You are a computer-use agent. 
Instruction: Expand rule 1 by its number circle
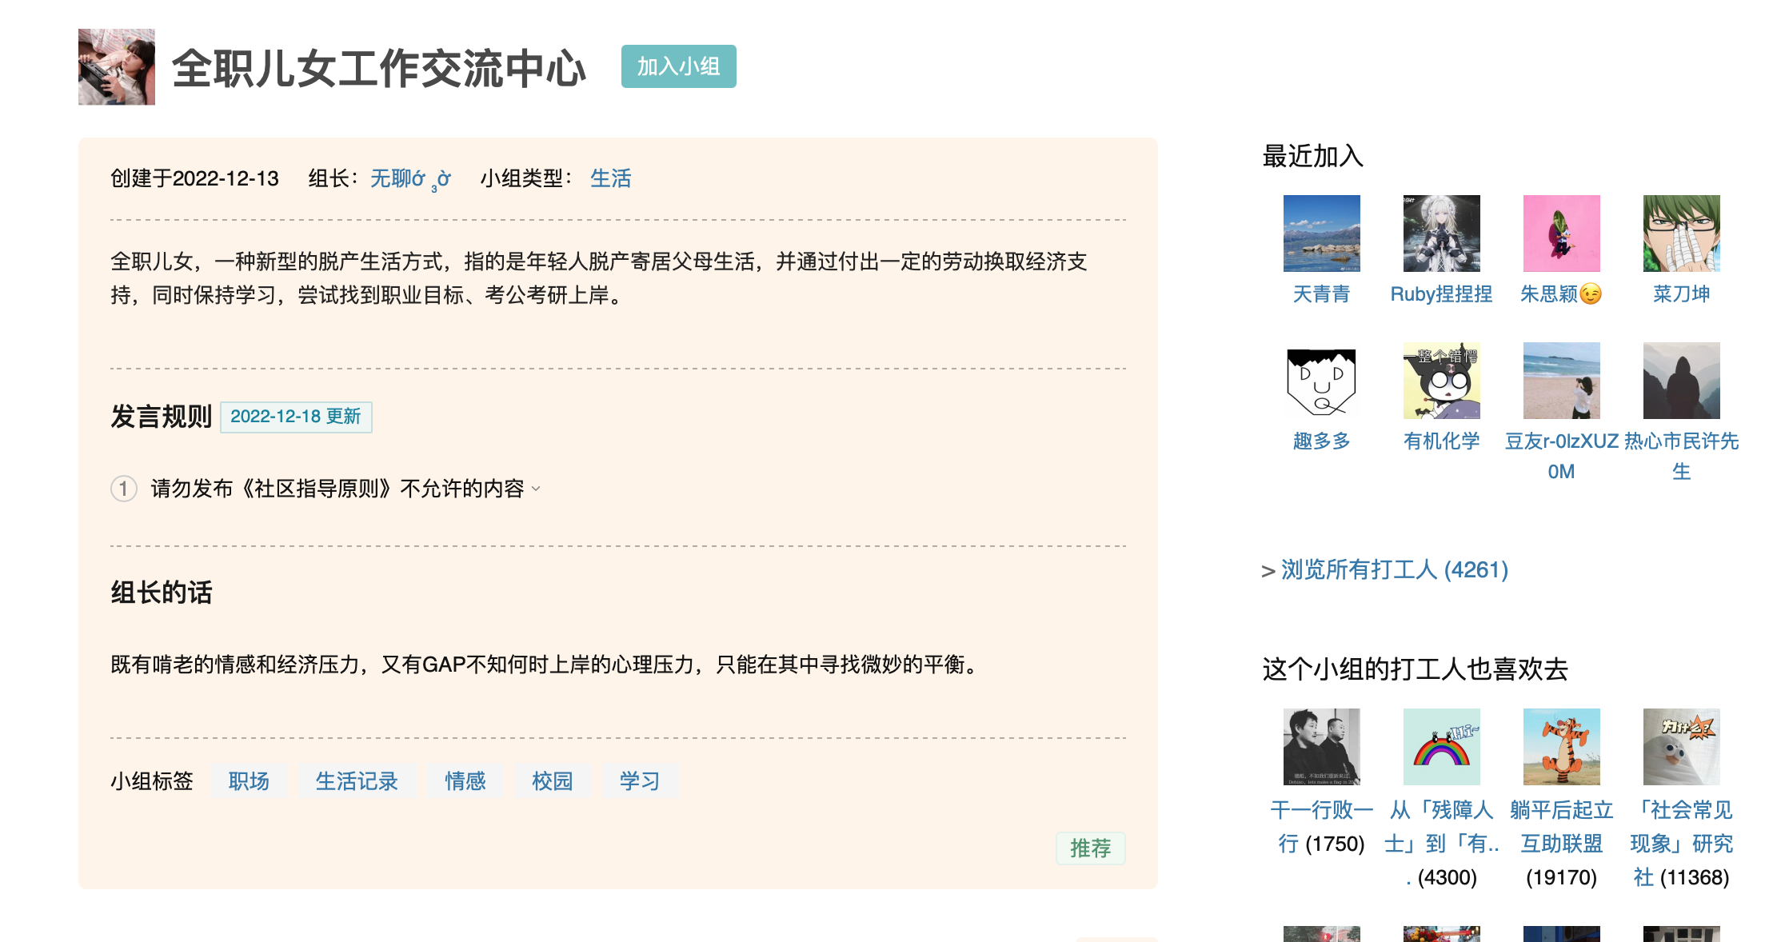tap(124, 489)
